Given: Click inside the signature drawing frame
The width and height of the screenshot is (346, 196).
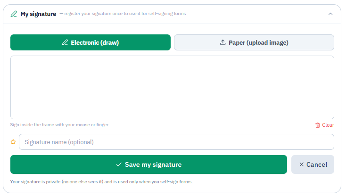Looking at the screenshot, I should pos(172,87).
